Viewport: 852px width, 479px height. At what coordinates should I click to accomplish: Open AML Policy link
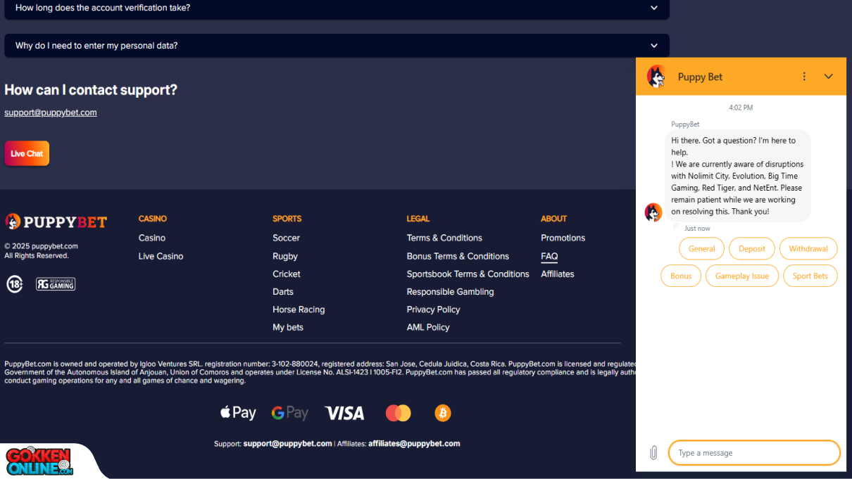pyautogui.click(x=428, y=327)
